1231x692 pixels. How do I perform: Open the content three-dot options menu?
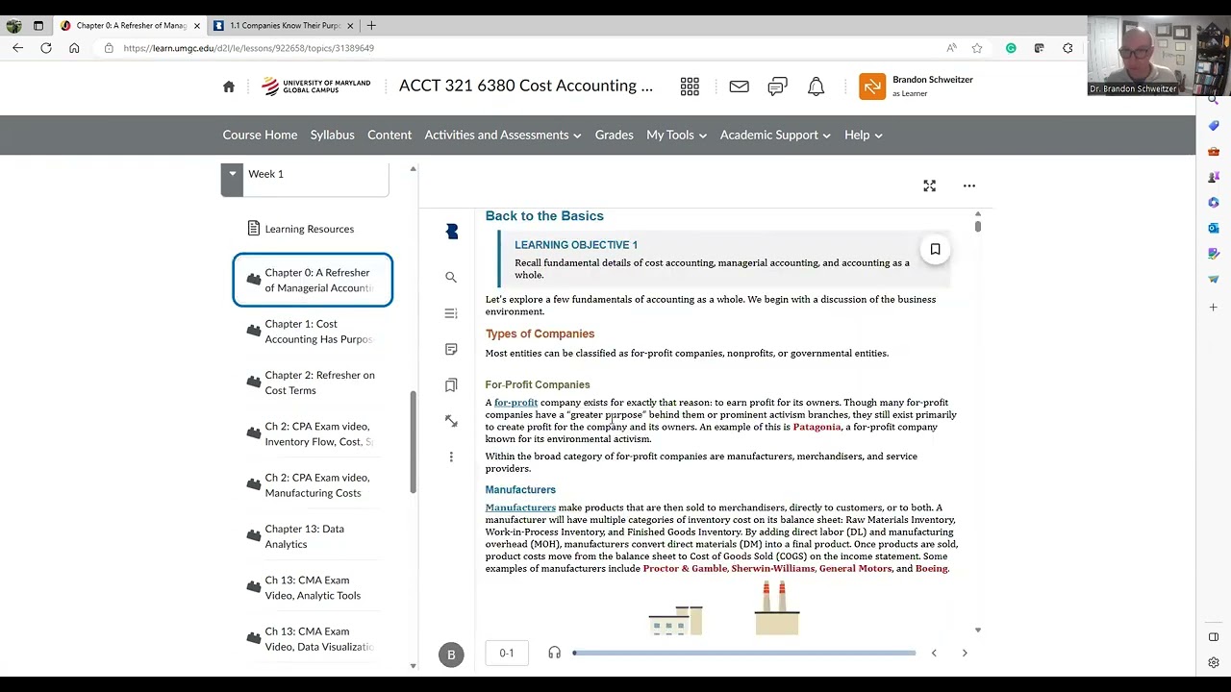click(x=969, y=185)
